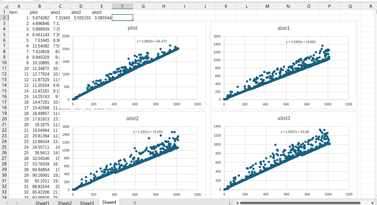Select the Sheet3 tab
Image resolution: width=377 pixels, height=205 pixels.
click(87, 203)
